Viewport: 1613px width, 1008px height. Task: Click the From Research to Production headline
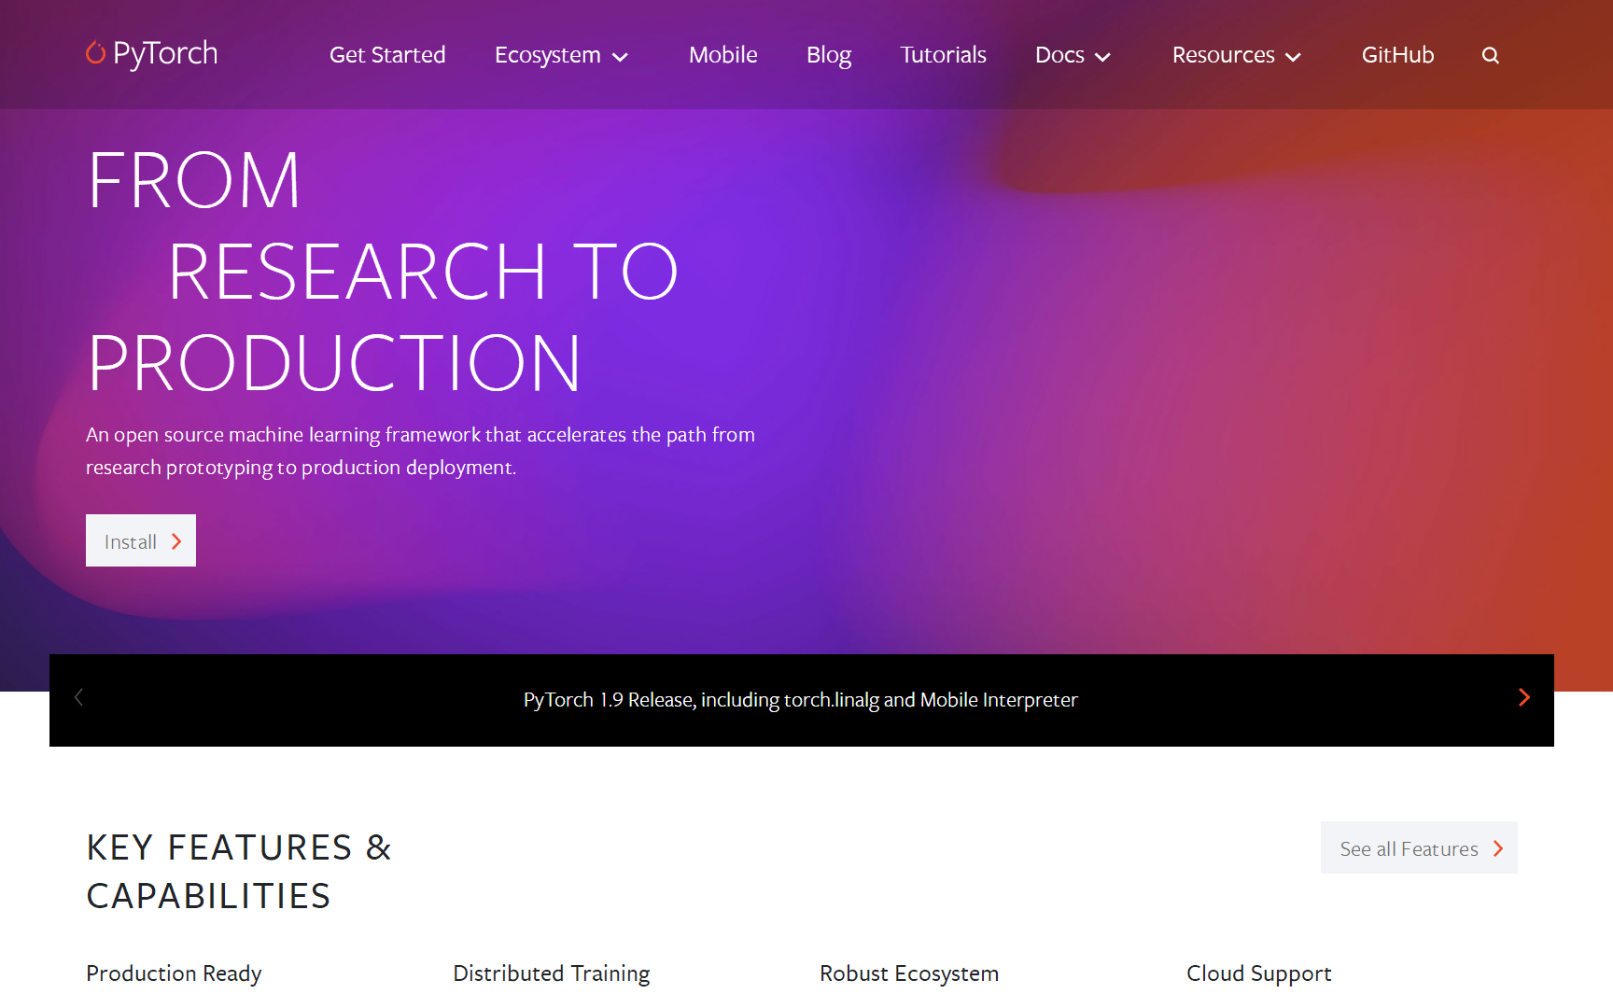(x=383, y=272)
